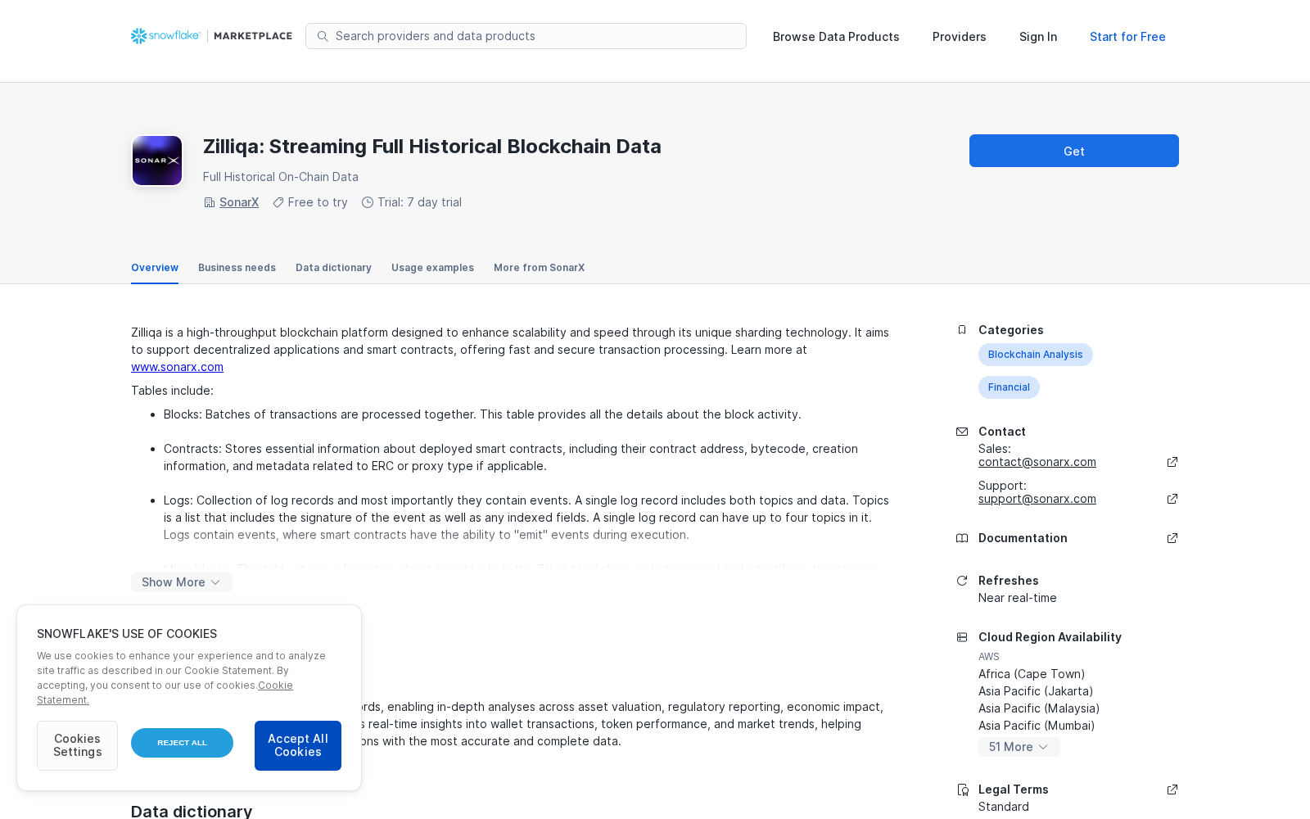Open Documentation external link icon
1310x819 pixels.
point(1172,538)
